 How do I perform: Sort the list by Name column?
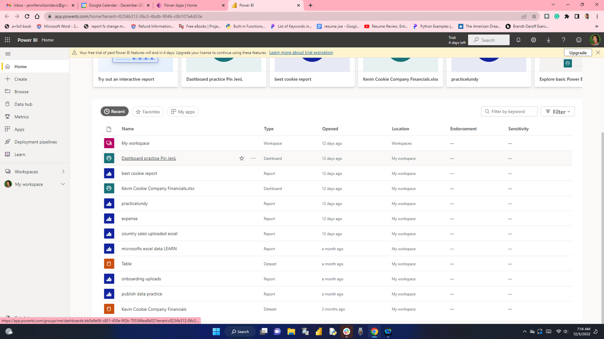(x=128, y=129)
